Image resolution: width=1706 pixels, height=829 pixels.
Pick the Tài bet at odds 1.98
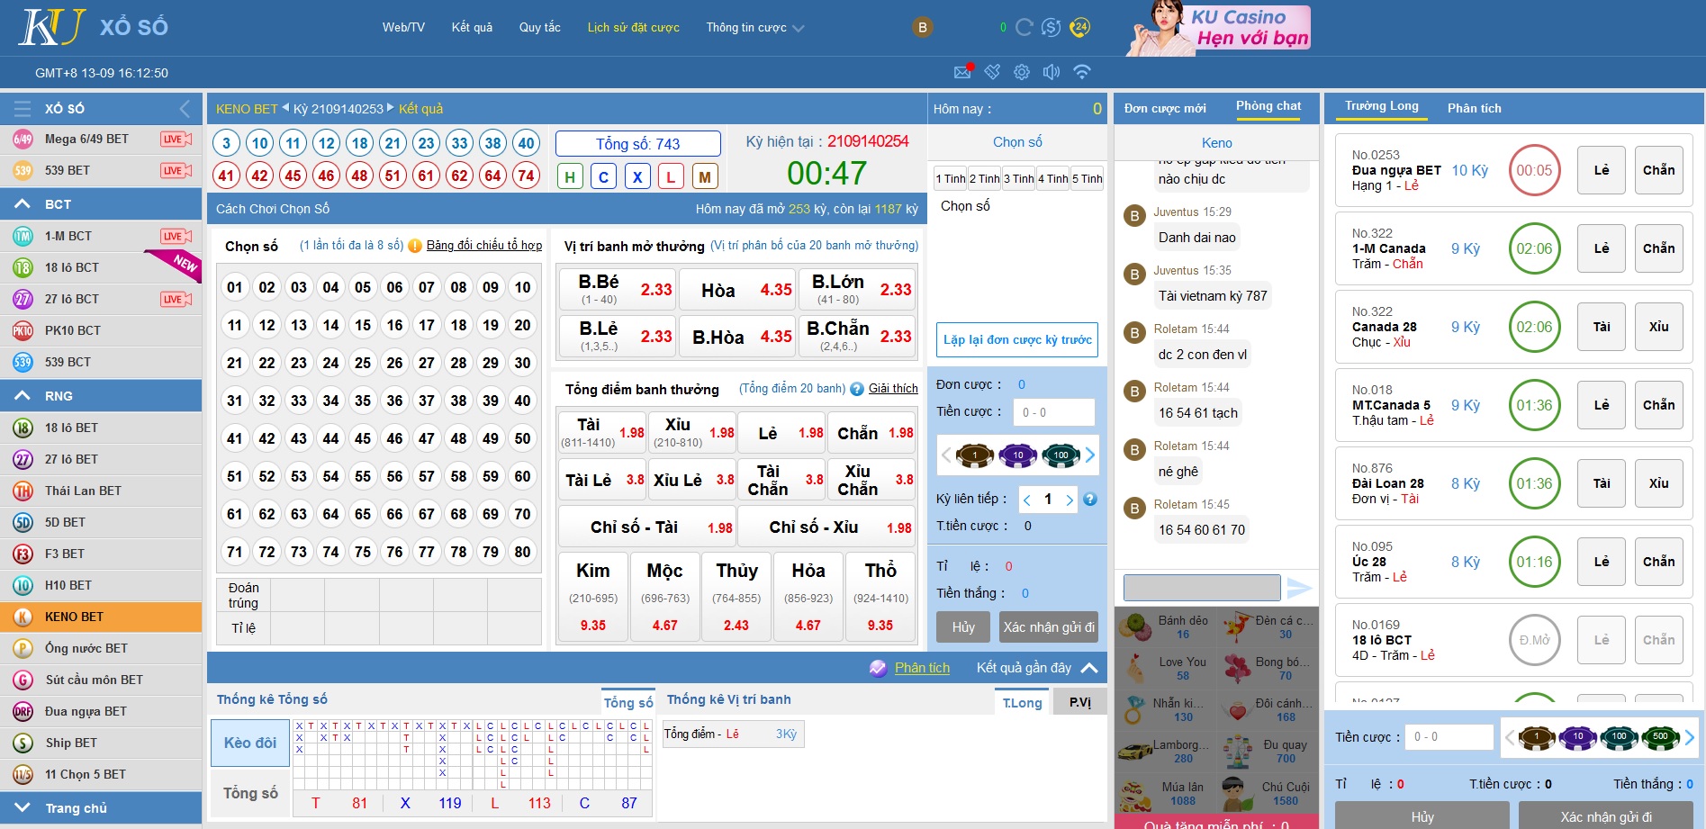pos(602,432)
